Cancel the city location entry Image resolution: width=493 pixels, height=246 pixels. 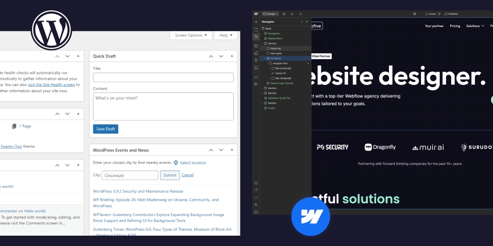point(187,175)
